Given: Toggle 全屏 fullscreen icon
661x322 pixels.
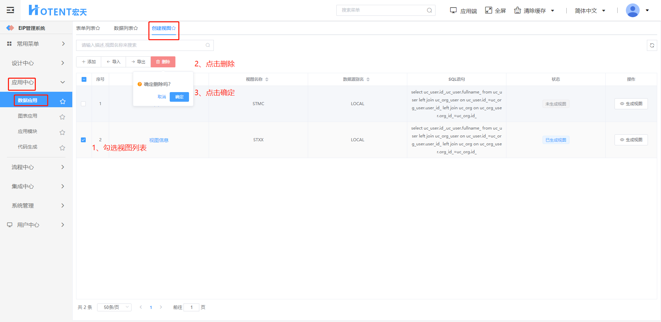Looking at the screenshot, I should pos(489,10).
